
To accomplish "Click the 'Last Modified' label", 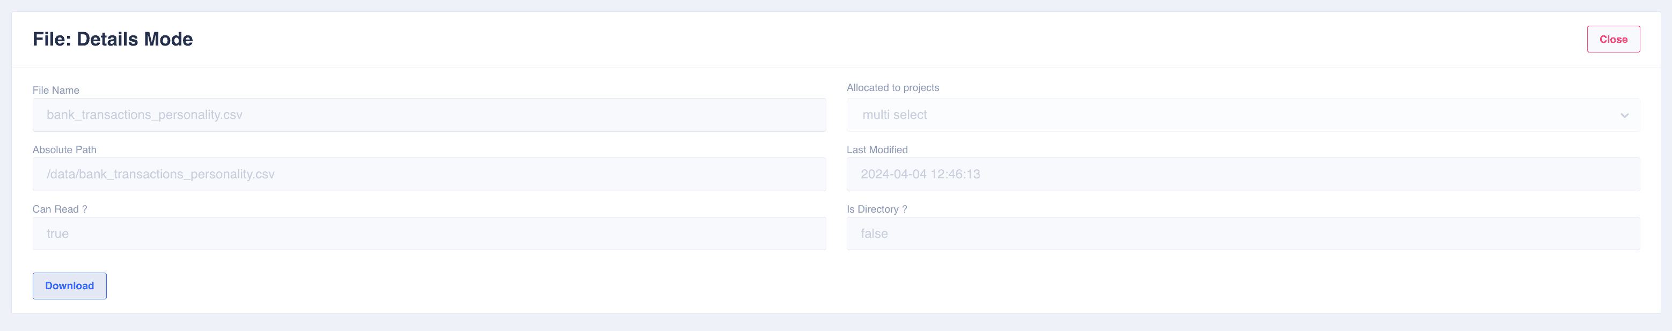I will pos(876,149).
